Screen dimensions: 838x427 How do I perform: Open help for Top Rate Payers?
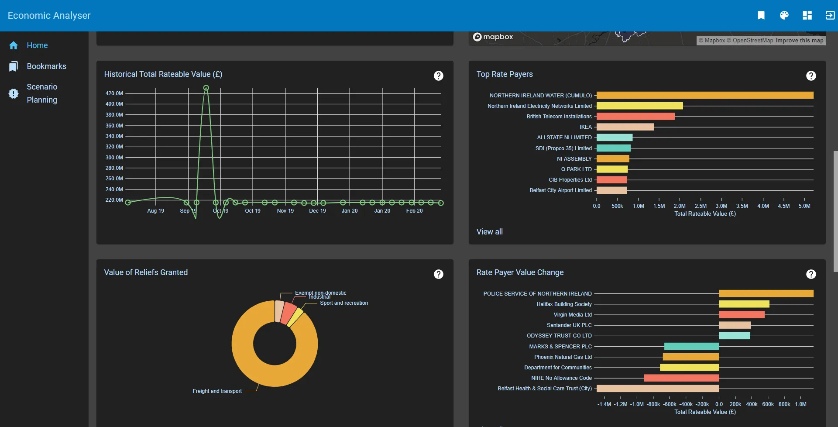(x=811, y=76)
